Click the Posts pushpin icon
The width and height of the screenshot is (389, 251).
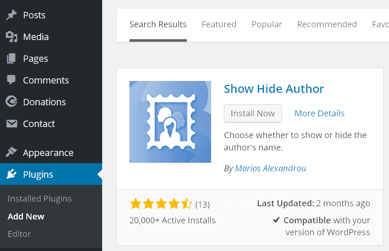[x=11, y=15]
